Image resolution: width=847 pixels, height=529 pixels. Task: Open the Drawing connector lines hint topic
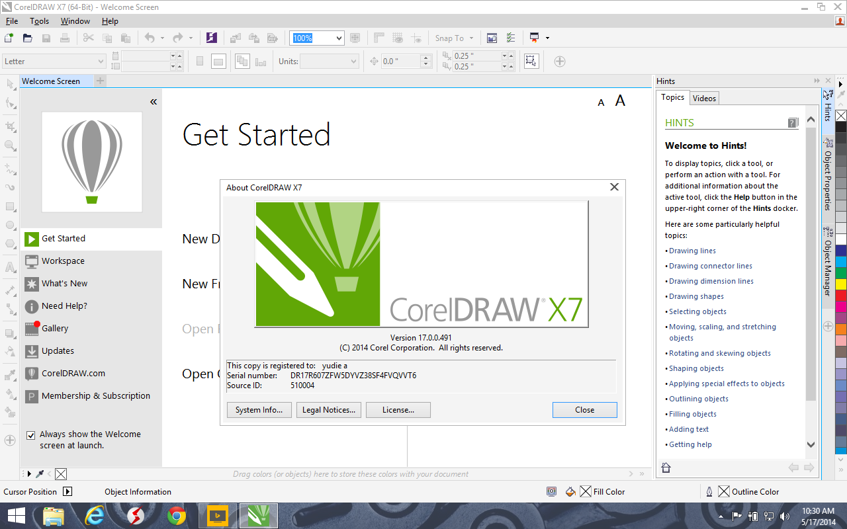pyautogui.click(x=710, y=266)
